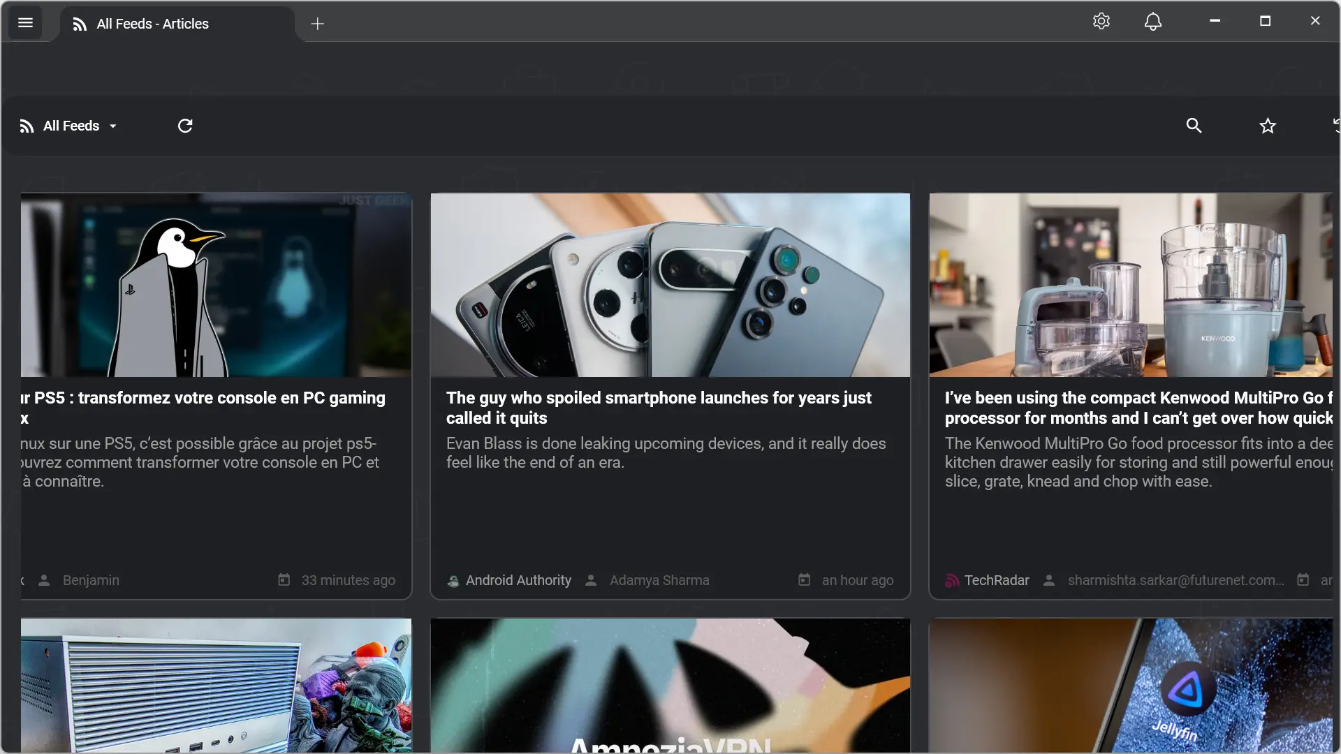1341x754 pixels.
Task: Expand the All Feeds dropdown
Action: 68,126
